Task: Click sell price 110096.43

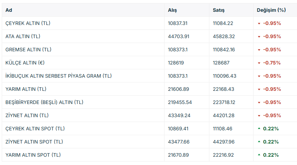Action: pos(225,76)
